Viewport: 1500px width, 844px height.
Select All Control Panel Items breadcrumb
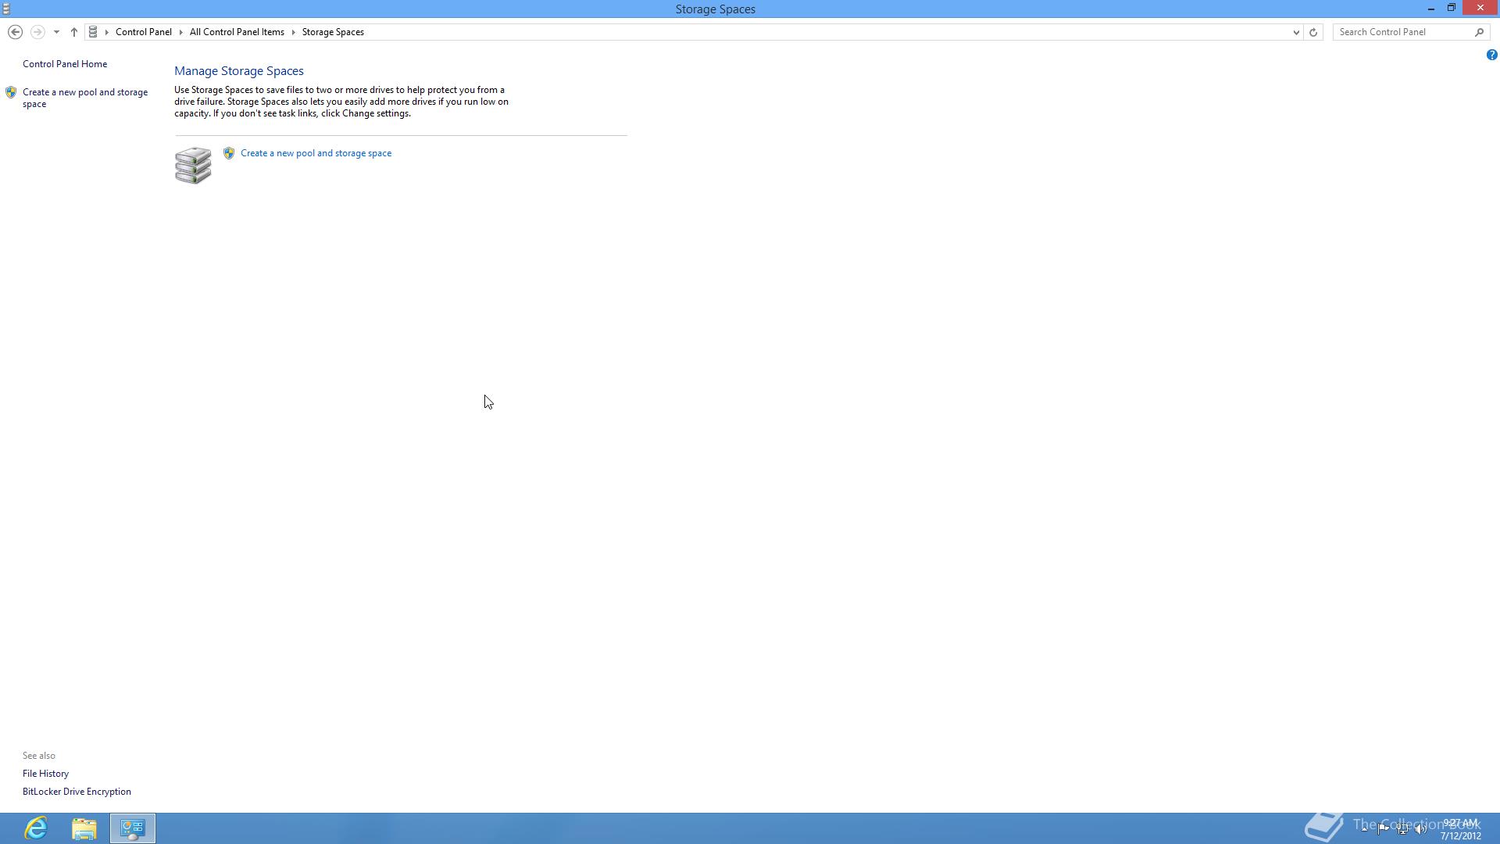click(x=237, y=32)
